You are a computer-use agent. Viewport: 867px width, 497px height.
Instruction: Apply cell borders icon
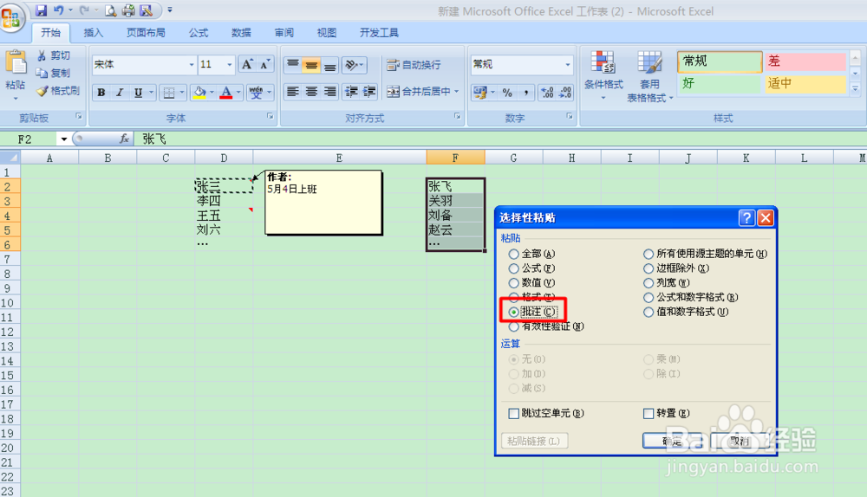pyautogui.click(x=169, y=93)
